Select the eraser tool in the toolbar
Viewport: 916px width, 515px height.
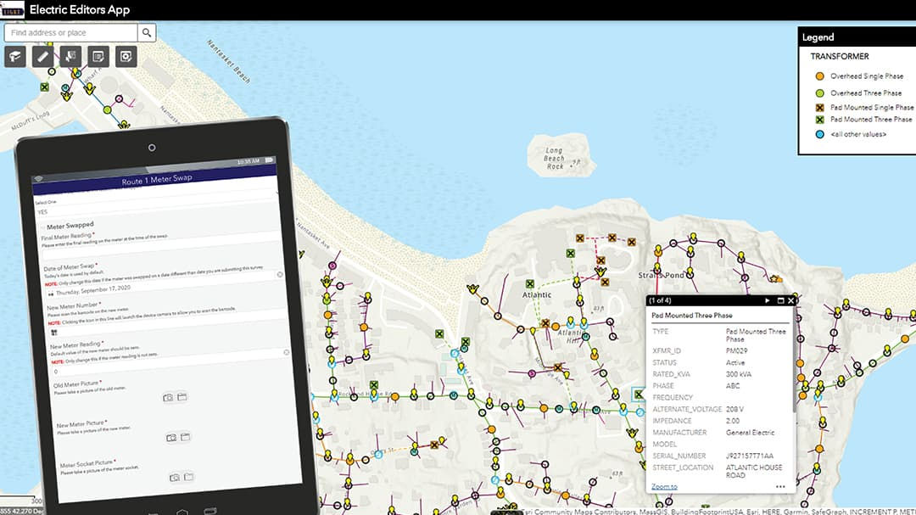click(14, 56)
